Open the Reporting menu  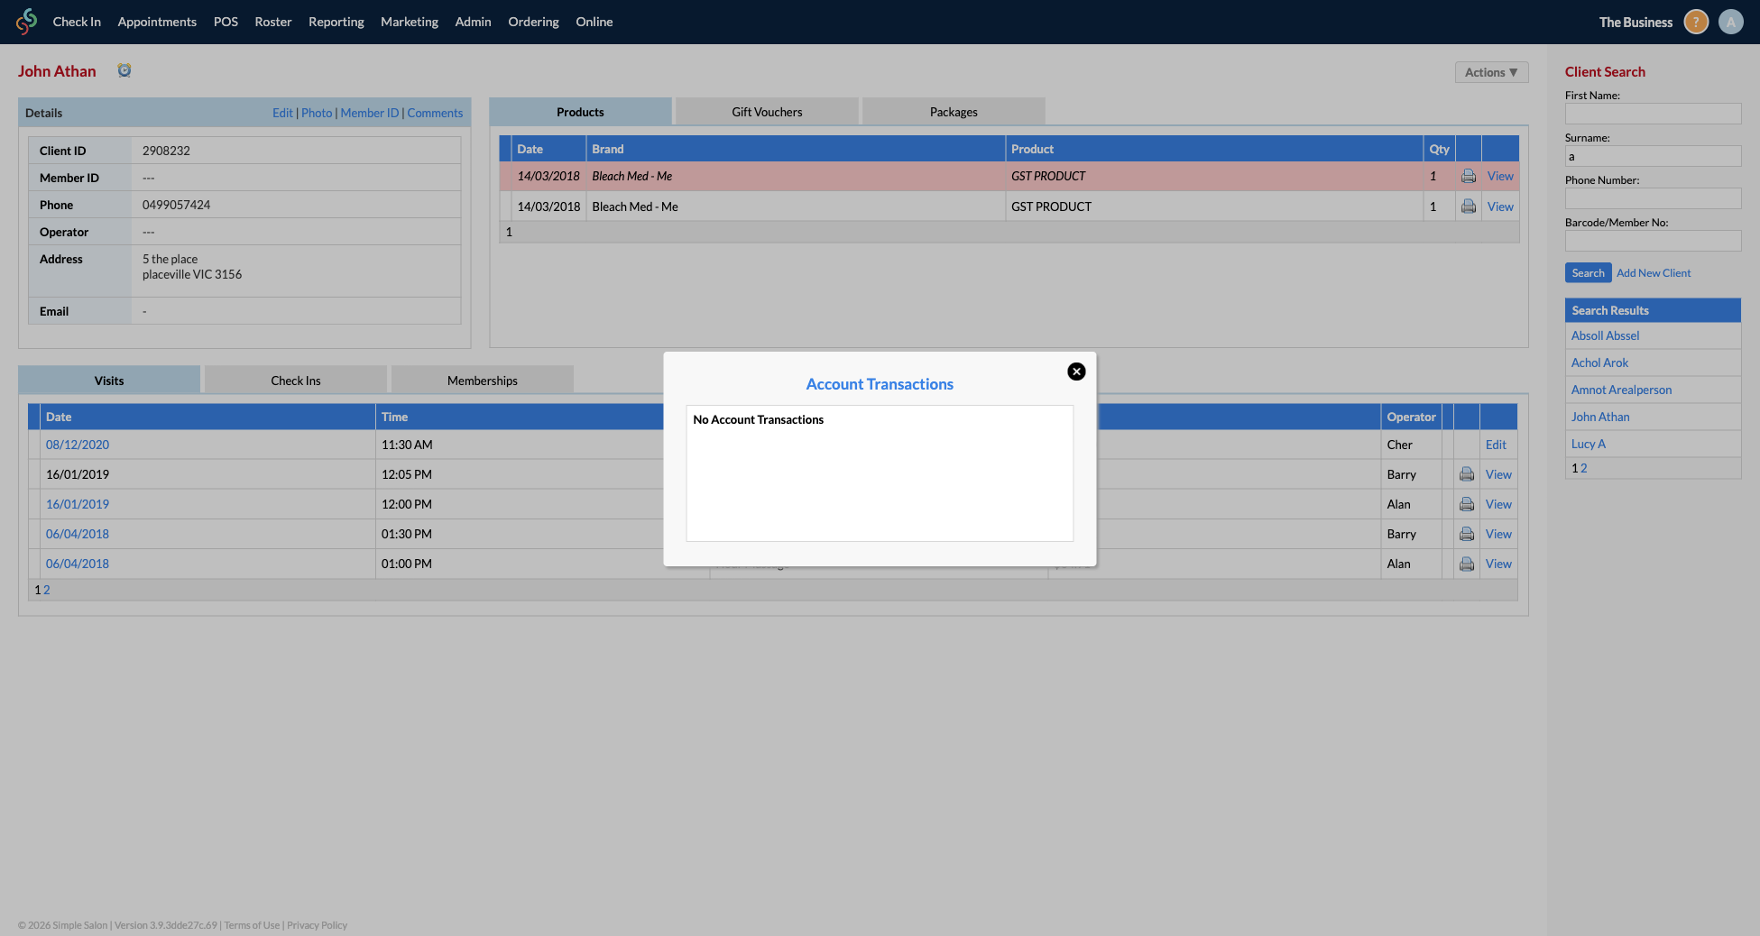coord(336,21)
